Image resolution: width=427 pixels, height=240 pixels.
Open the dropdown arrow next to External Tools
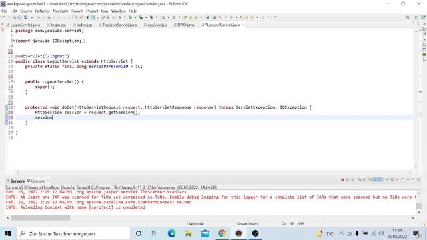click(157, 17)
